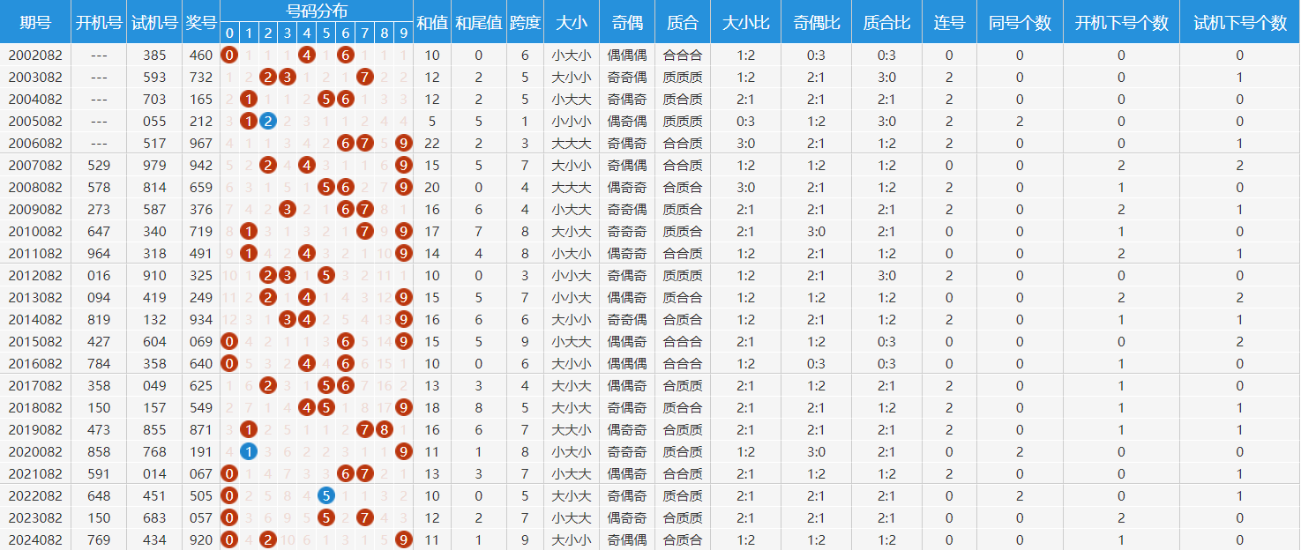Select the 跨度 column header
Viewport: 1301px width, 550px height.
[525, 22]
